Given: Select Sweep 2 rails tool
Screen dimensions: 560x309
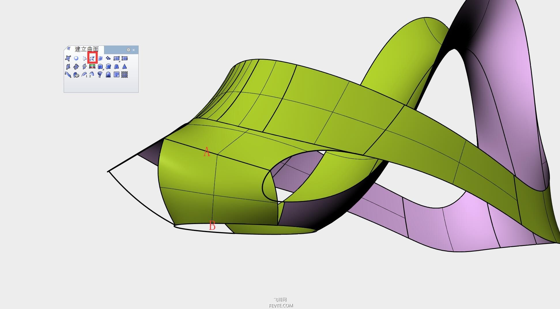Looking at the screenshot, I should 92,75.
